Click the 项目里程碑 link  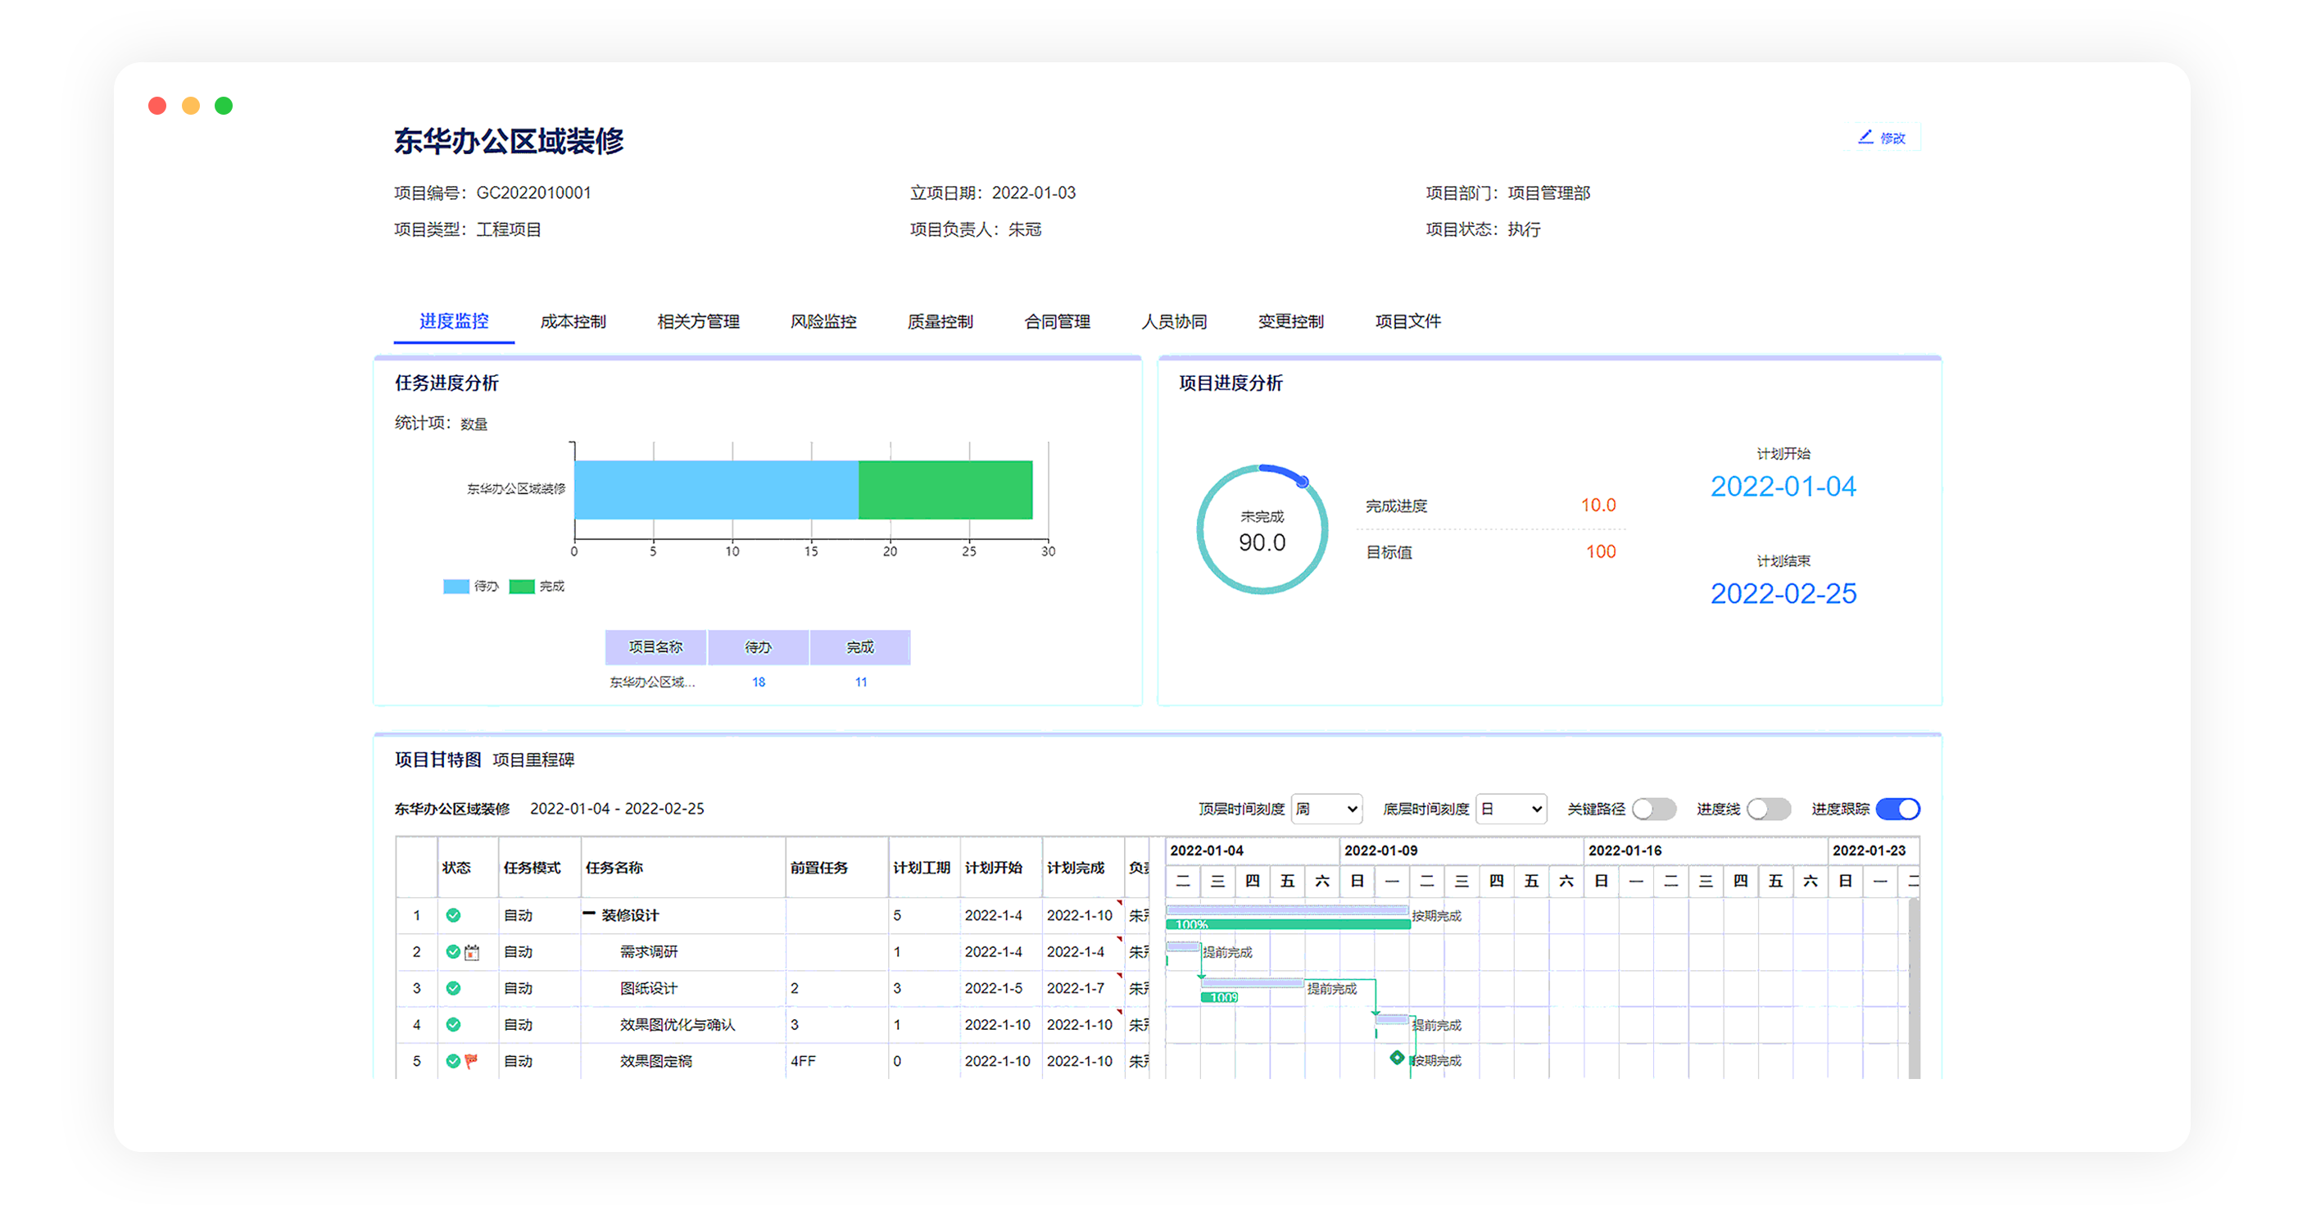click(534, 760)
